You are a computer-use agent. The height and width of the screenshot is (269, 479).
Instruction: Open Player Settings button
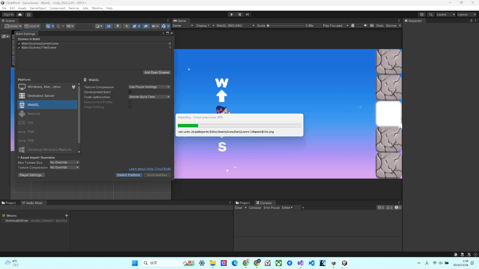31,175
